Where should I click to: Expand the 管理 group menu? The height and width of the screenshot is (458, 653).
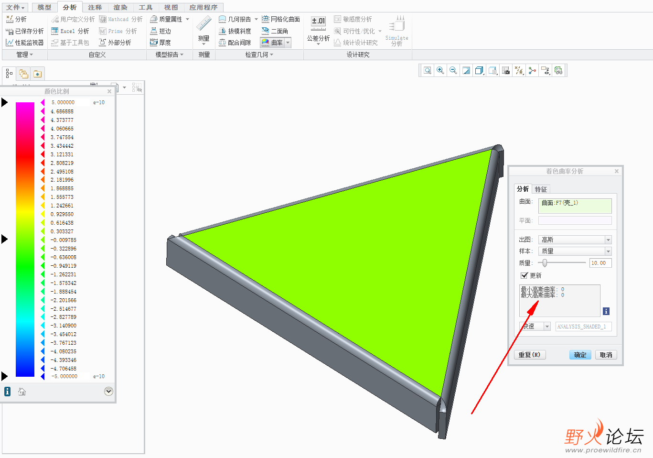click(x=25, y=55)
